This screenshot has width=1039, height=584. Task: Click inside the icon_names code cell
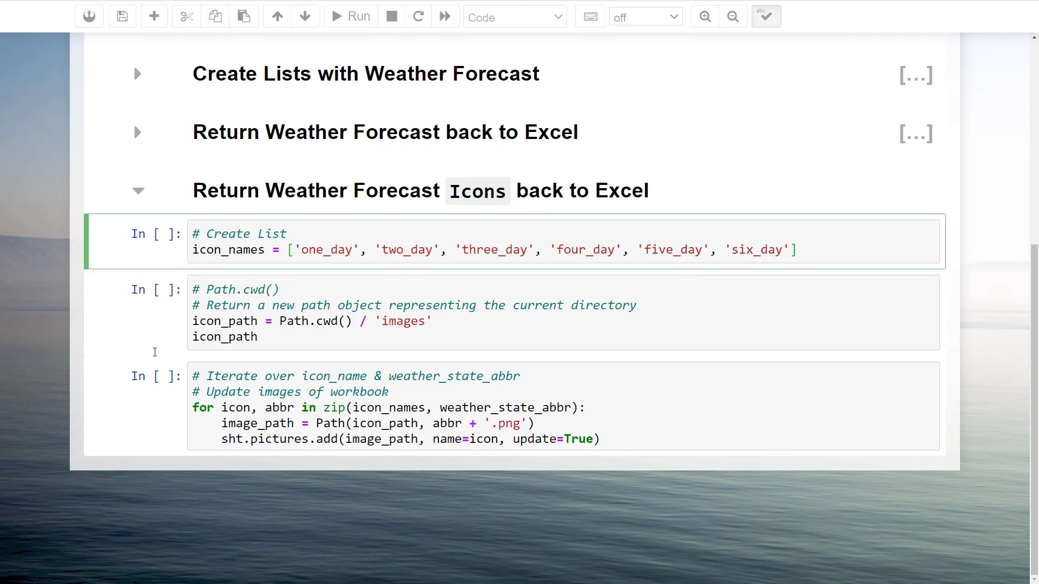point(487,249)
